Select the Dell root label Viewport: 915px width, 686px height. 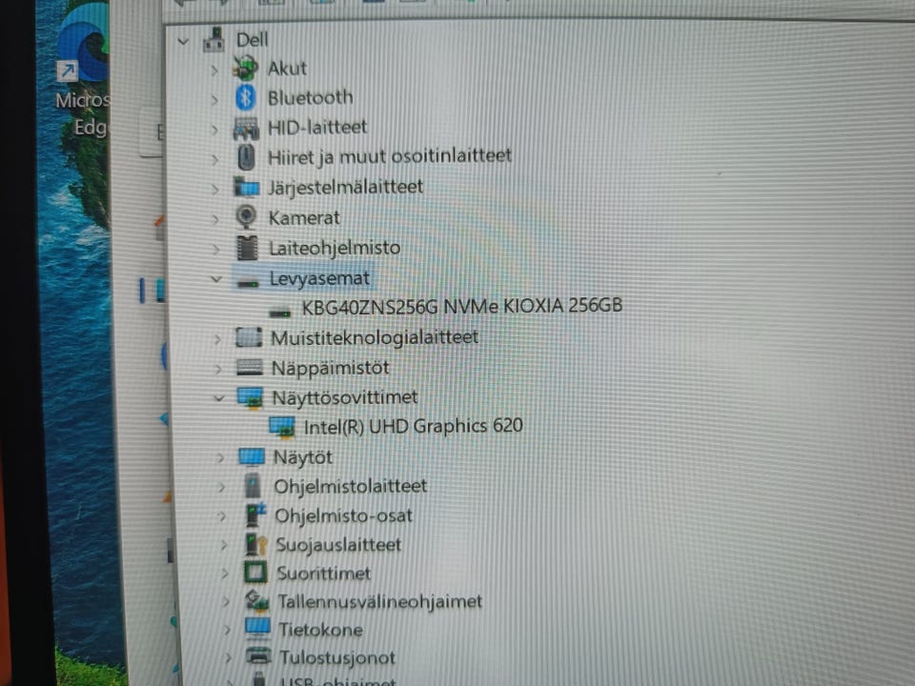click(x=252, y=40)
